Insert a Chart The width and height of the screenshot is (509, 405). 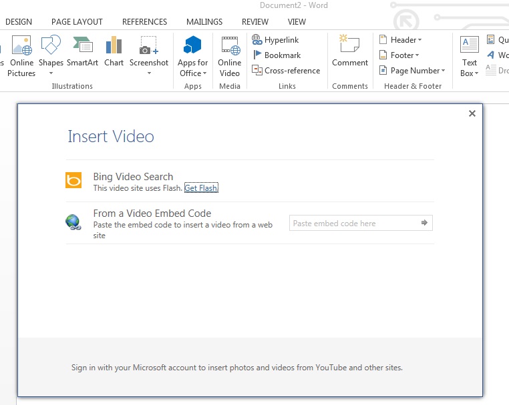pyautogui.click(x=114, y=51)
